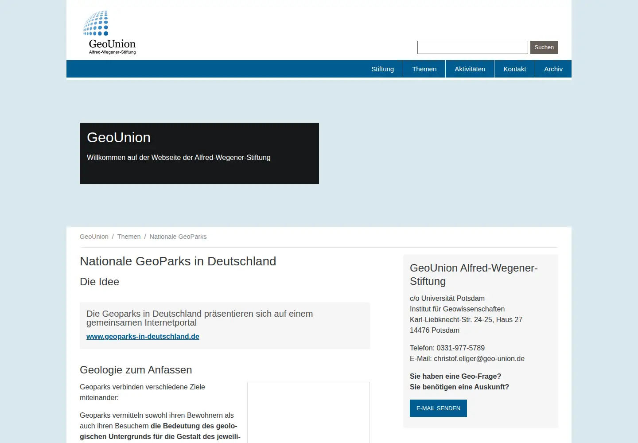Open the Kontakt menu
Image resolution: width=638 pixels, height=443 pixels.
click(x=514, y=69)
